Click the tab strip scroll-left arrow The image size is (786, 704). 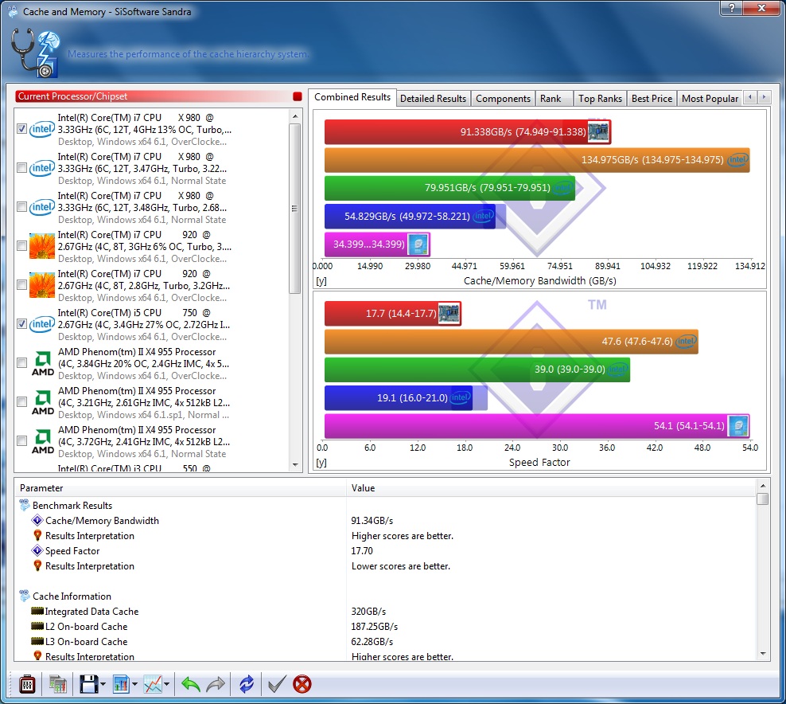pyautogui.click(x=750, y=97)
